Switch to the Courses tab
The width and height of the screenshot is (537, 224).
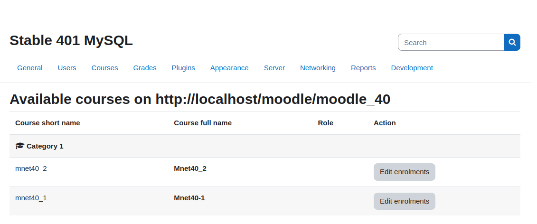click(x=104, y=68)
